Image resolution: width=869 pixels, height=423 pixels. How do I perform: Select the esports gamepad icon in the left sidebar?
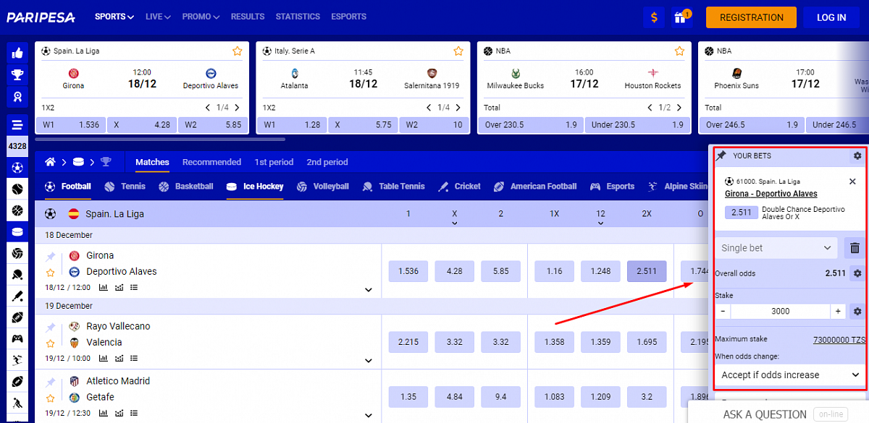pyautogui.click(x=17, y=338)
